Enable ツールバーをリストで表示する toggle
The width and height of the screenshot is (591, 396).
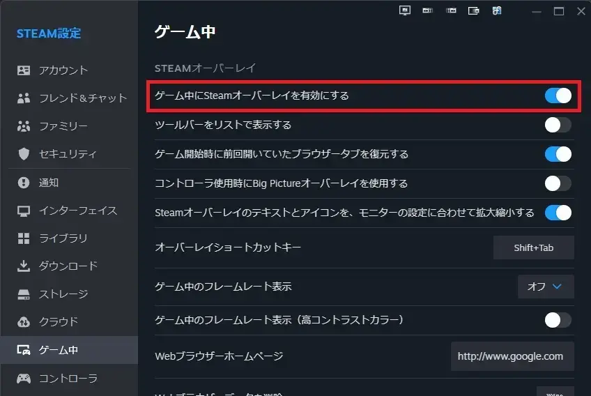coord(558,125)
